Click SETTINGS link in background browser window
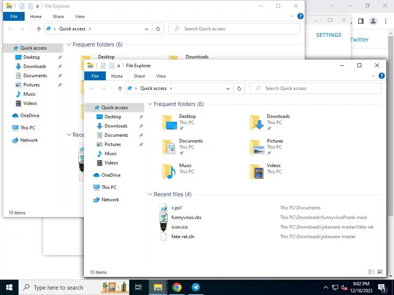The height and width of the screenshot is (295, 394). pos(329,35)
